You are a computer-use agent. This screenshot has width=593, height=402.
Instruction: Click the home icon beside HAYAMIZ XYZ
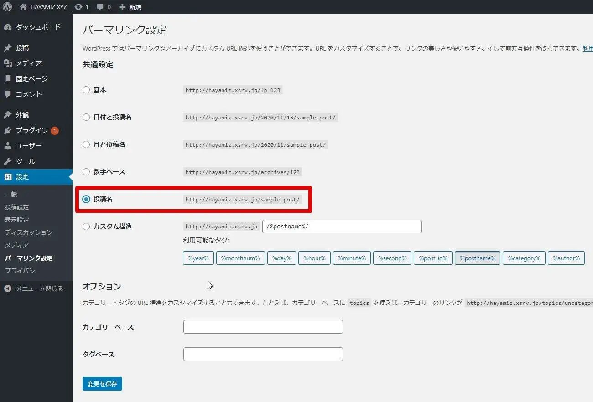(x=23, y=7)
